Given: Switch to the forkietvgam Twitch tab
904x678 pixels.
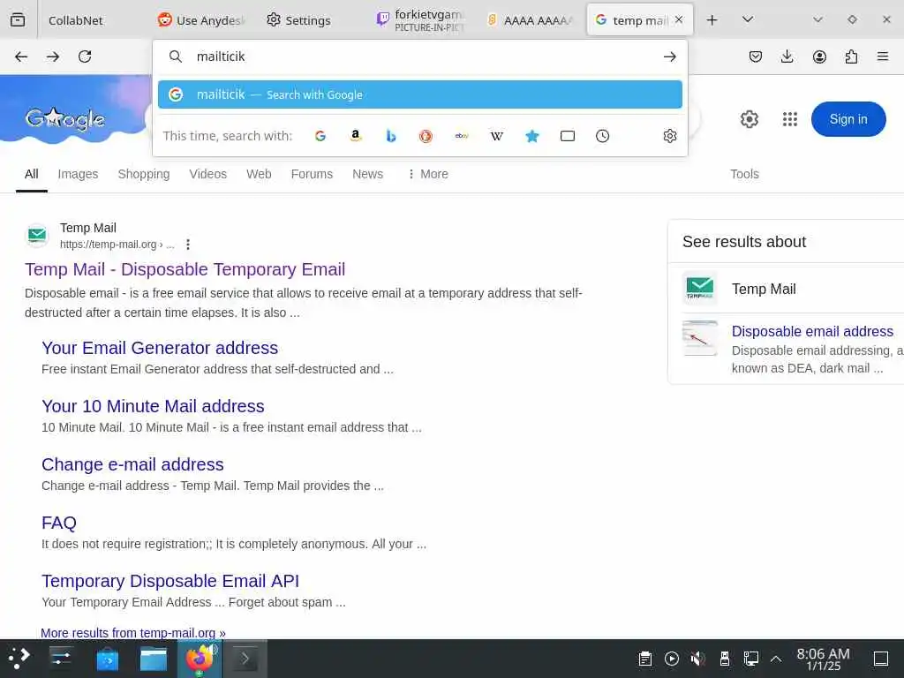Looking at the screenshot, I should click(421, 20).
